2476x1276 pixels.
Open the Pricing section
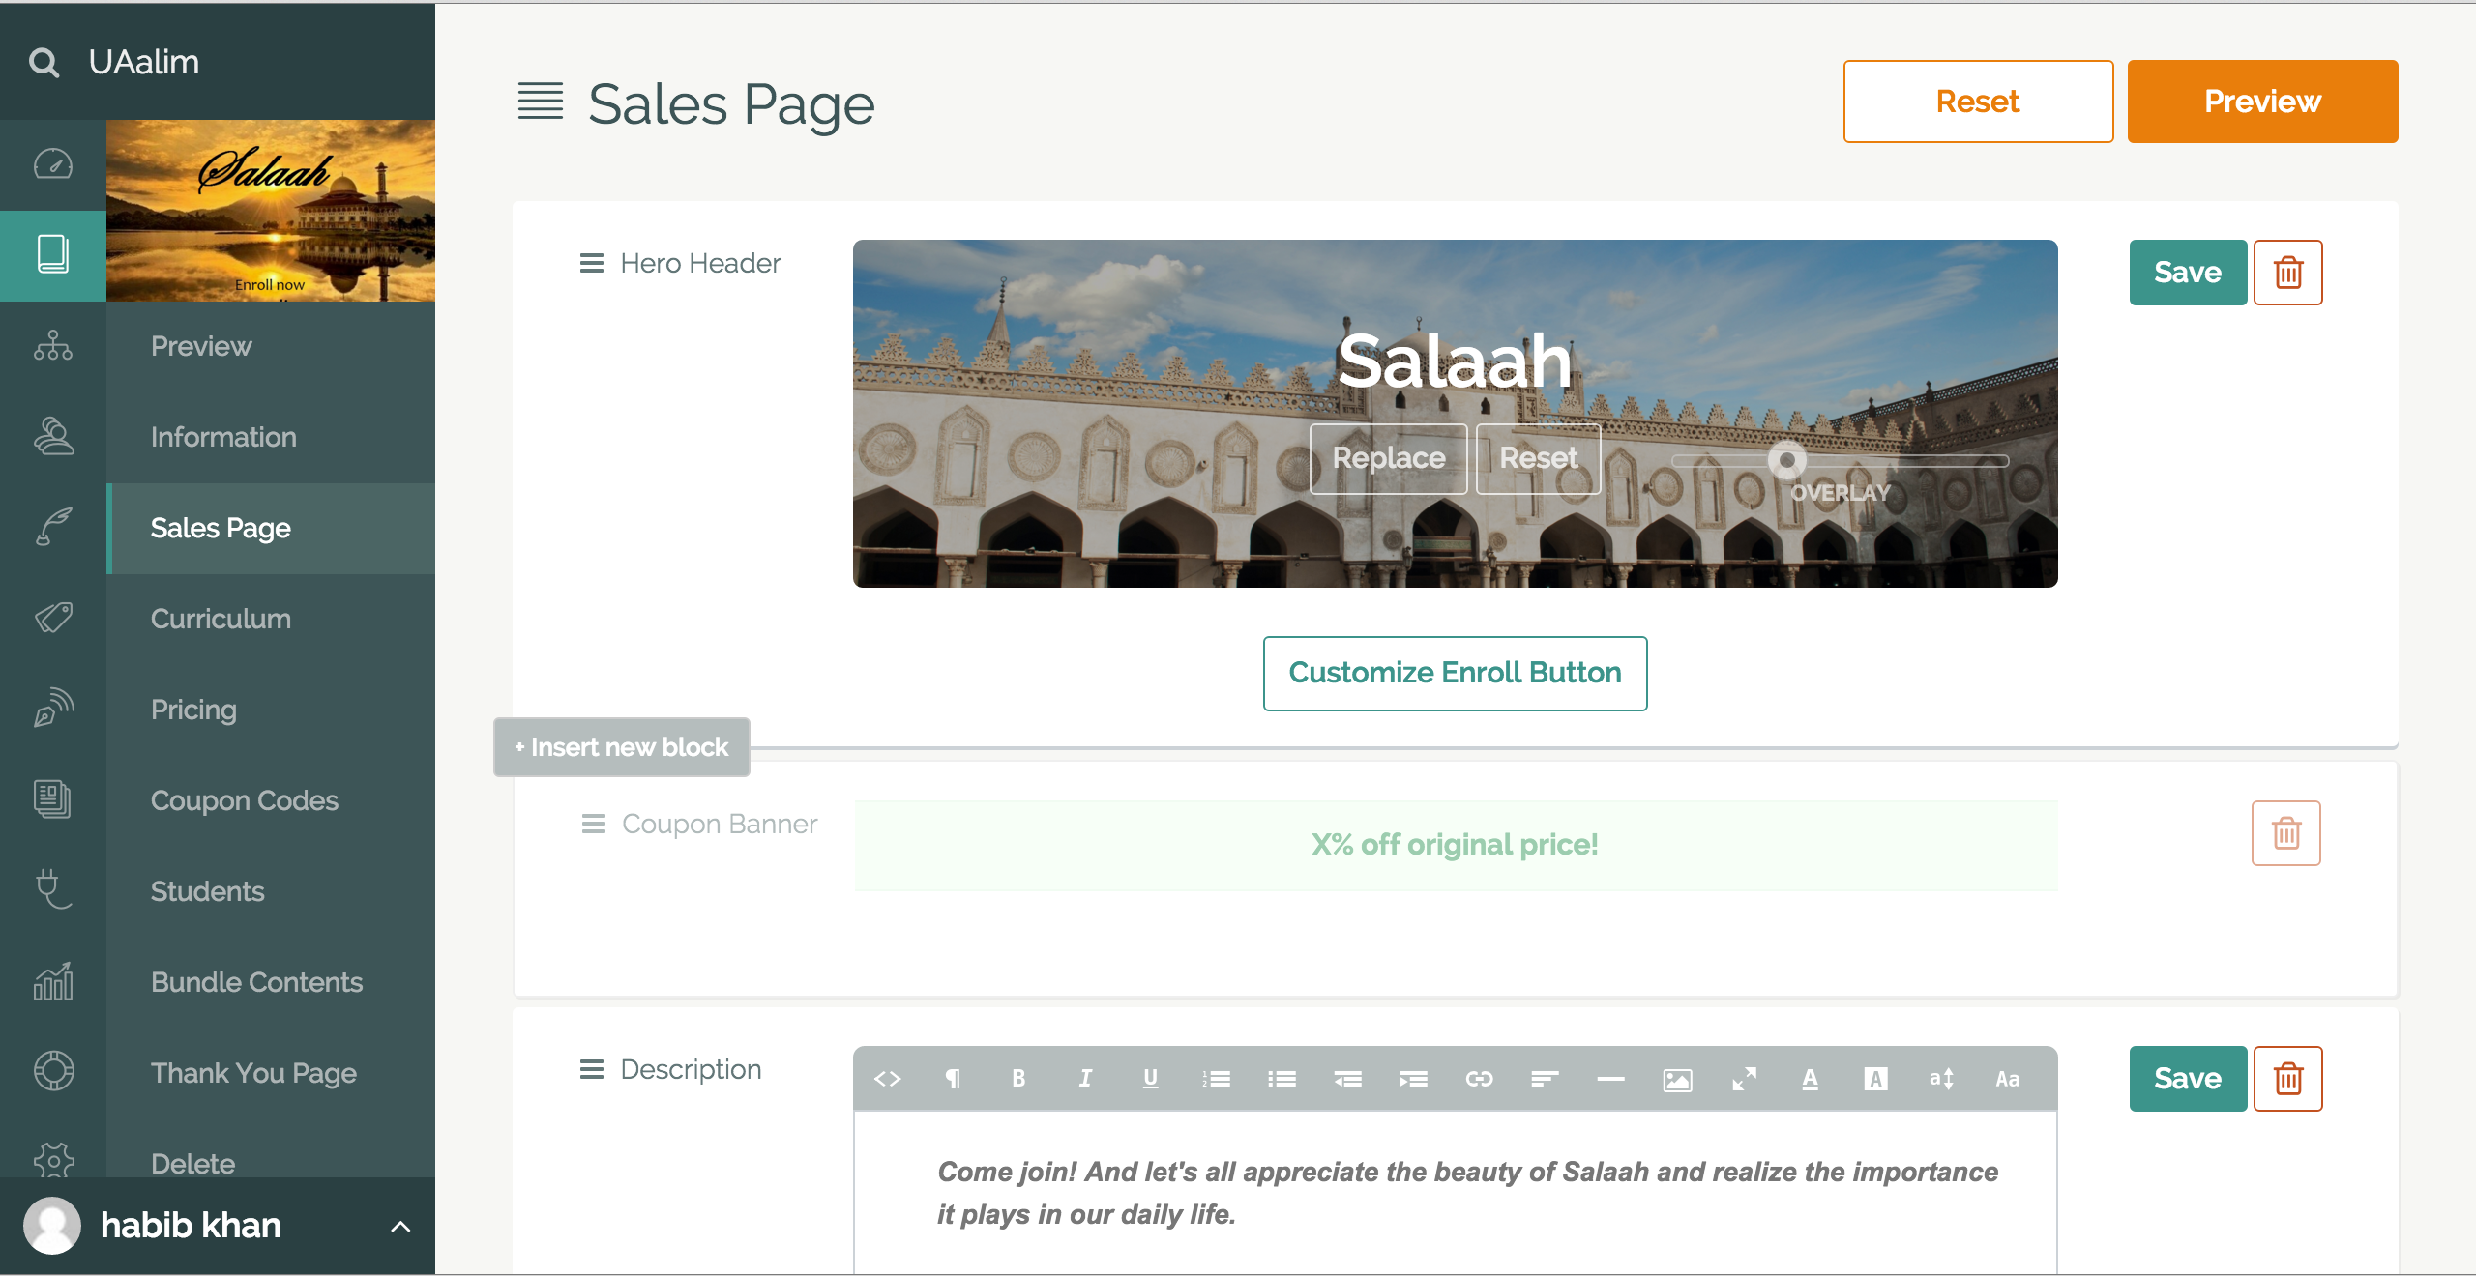pyautogui.click(x=193, y=710)
